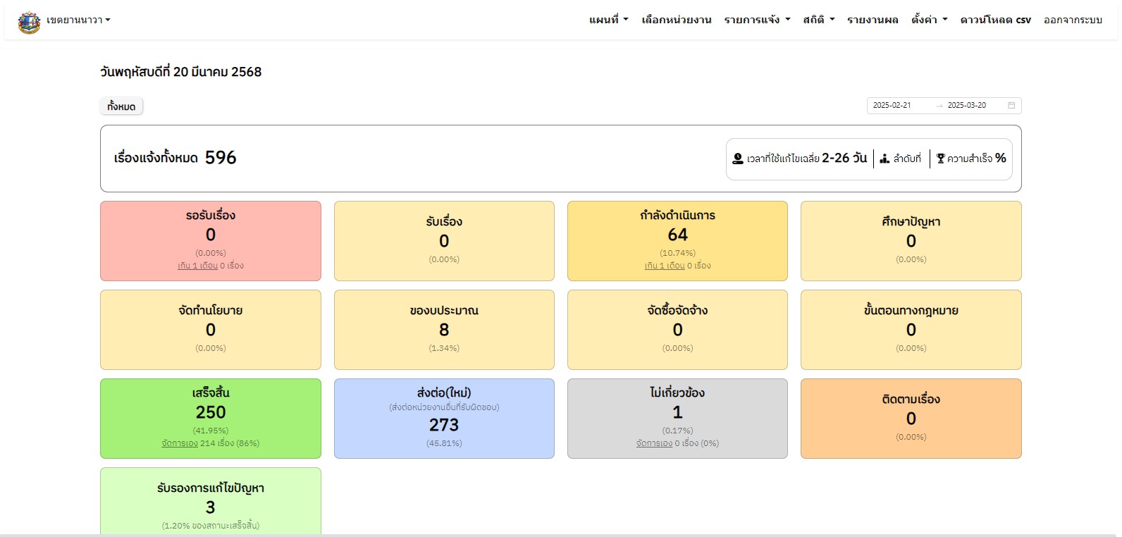
Task: Open the ติดตามเรื่อง status card
Action: (911, 419)
